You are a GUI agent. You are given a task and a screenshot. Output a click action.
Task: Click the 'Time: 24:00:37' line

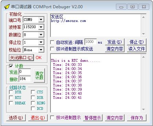click(x=67, y=81)
